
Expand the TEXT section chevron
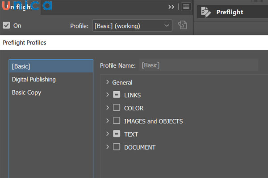107,134
